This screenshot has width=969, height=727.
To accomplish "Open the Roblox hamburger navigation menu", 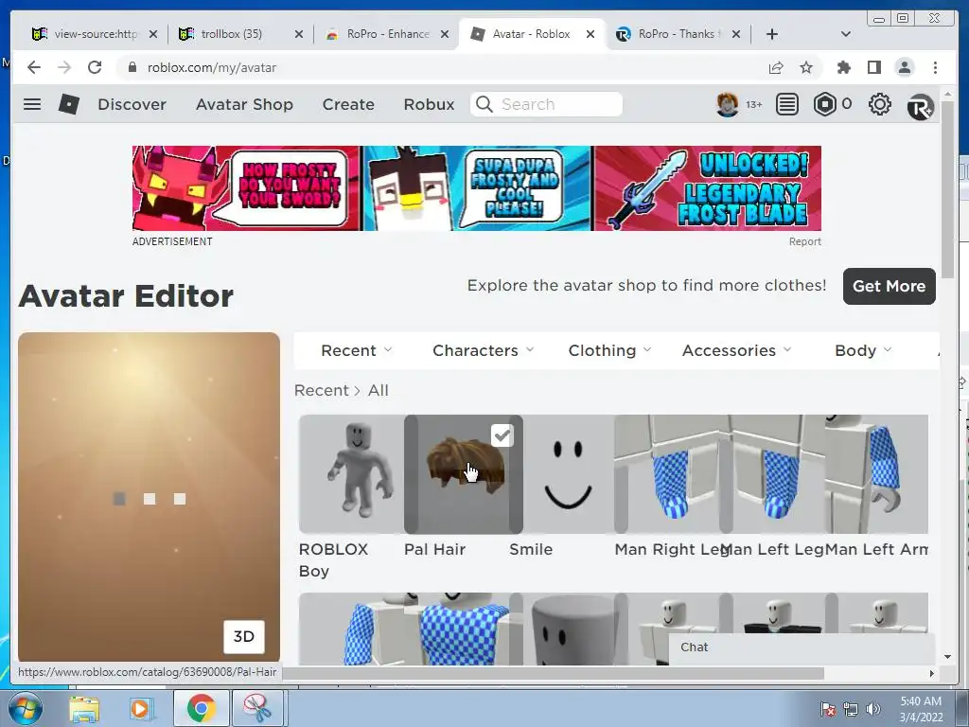I will [32, 104].
